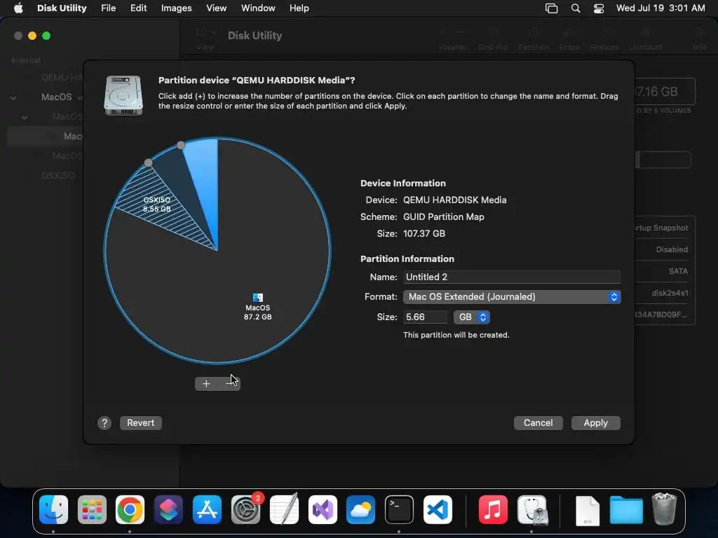
Task: Click the date and time in menu bar
Action: click(x=661, y=8)
